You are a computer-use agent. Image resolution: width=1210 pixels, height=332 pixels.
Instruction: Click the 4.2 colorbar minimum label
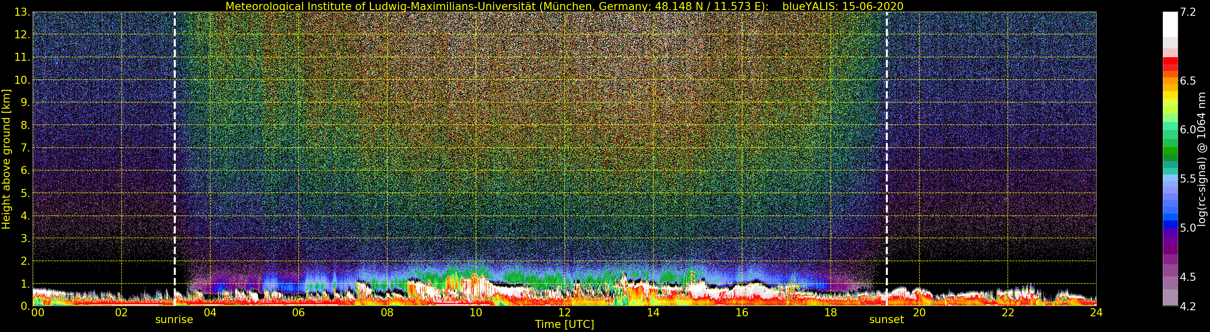[1187, 306]
